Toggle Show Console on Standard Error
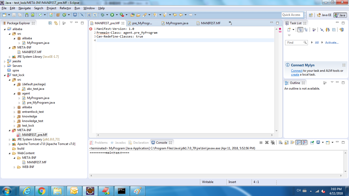This screenshot has width=349, height=196. 304,142
